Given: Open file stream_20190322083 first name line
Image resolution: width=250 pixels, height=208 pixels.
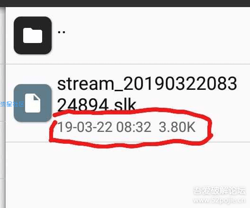Looking at the screenshot, I should [x=147, y=84].
